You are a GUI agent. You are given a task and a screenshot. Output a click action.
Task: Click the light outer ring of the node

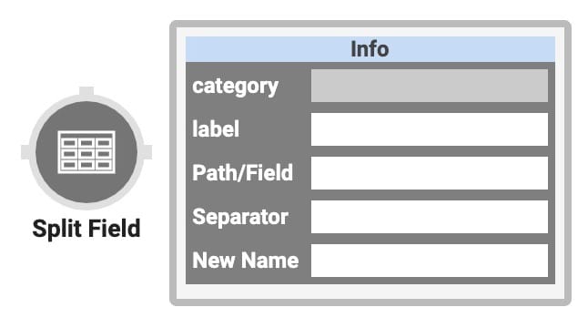click(x=86, y=97)
